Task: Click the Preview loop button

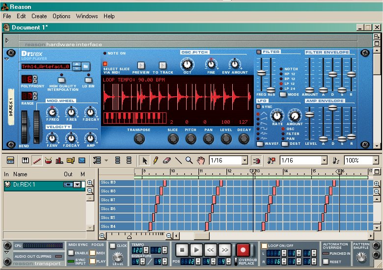Action: 141,65
